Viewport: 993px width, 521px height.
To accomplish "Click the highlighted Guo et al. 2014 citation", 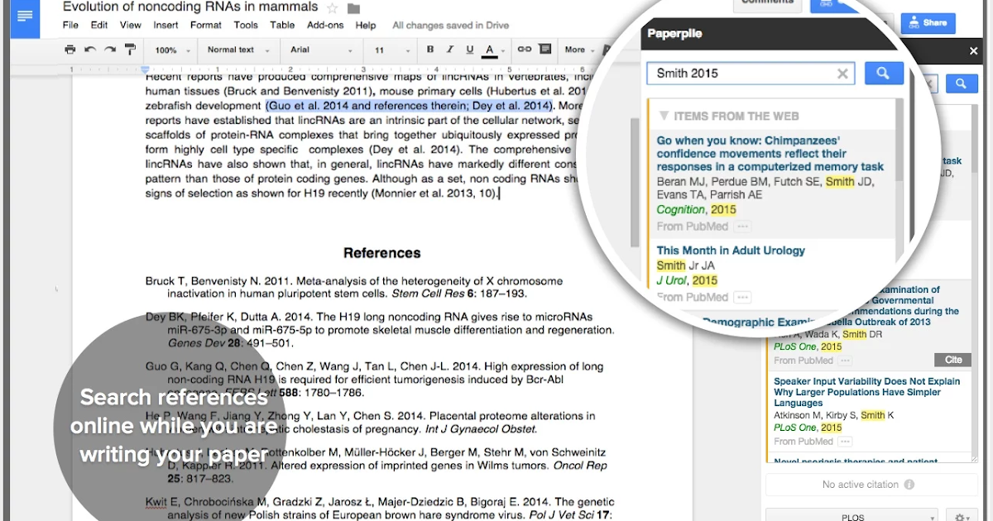I will point(409,106).
